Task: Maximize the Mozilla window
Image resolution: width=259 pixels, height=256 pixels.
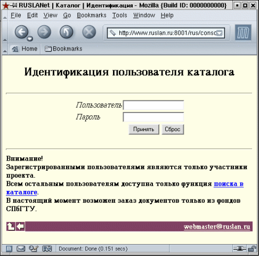Action: 245,5
